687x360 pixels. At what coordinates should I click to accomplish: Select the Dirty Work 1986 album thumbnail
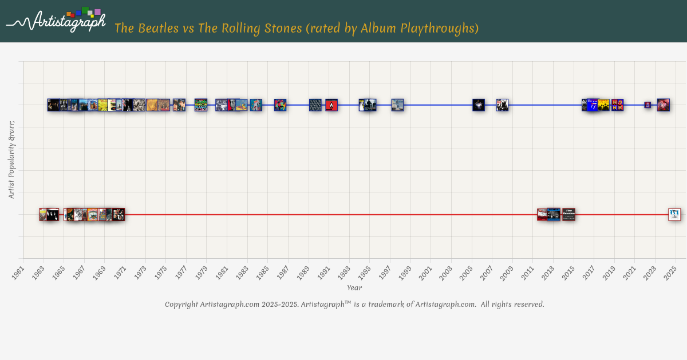(280, 105)
